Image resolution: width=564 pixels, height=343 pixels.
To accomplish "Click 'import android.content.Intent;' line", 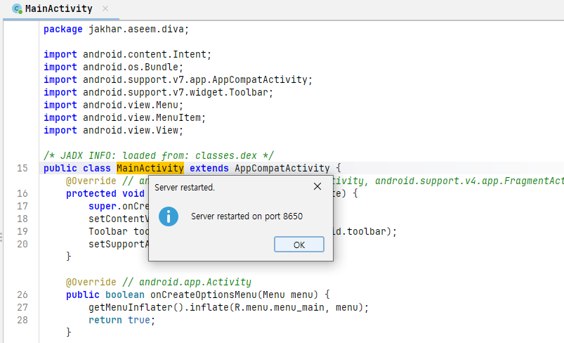I will (127, 54).
